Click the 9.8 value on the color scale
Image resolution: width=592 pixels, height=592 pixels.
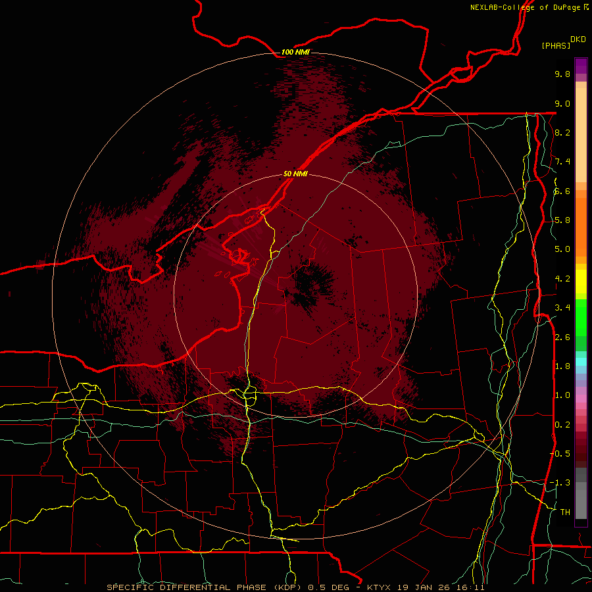click(x=562, y=74)
